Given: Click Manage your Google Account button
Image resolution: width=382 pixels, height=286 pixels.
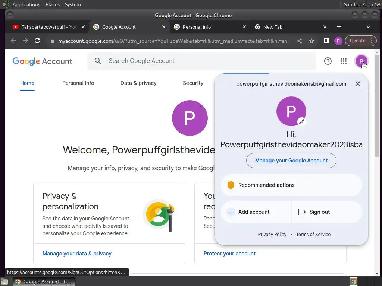Looking at the screenshot, I should click(291, 161).
